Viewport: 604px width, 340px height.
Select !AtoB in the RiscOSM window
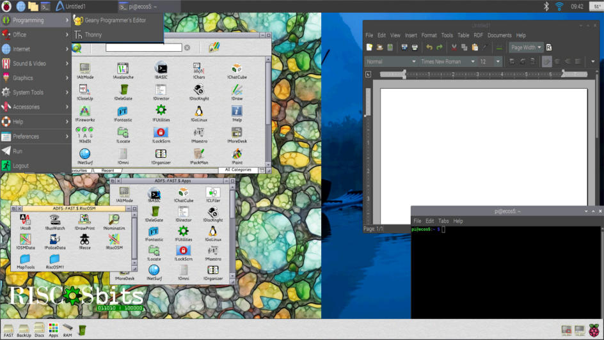click(26, 222)
